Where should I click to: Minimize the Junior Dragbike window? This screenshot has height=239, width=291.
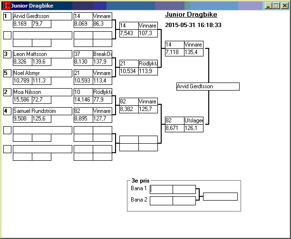tap(269, 6)
